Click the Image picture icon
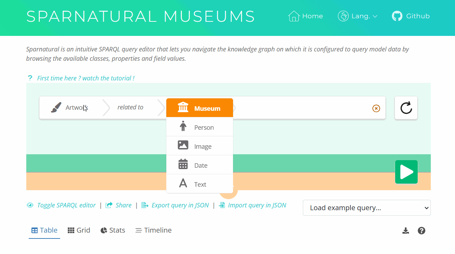 [183, 145]
